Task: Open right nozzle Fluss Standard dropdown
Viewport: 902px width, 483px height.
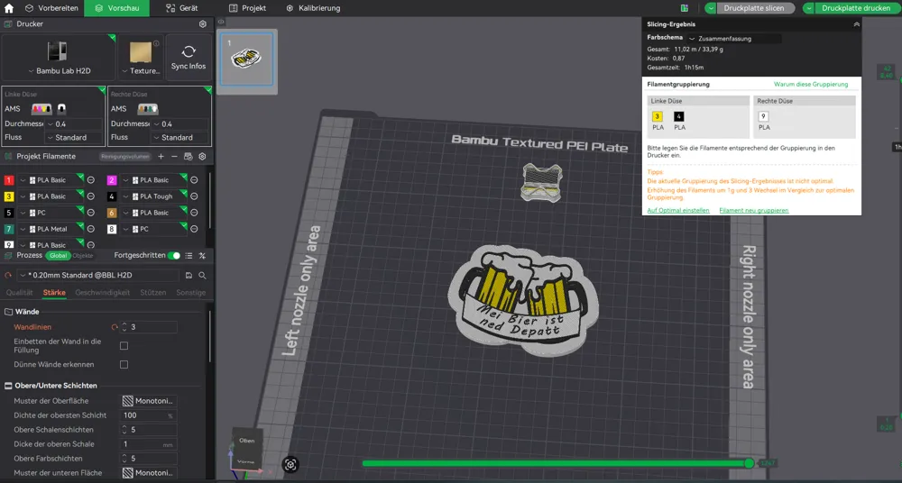Action: (180, 138)
